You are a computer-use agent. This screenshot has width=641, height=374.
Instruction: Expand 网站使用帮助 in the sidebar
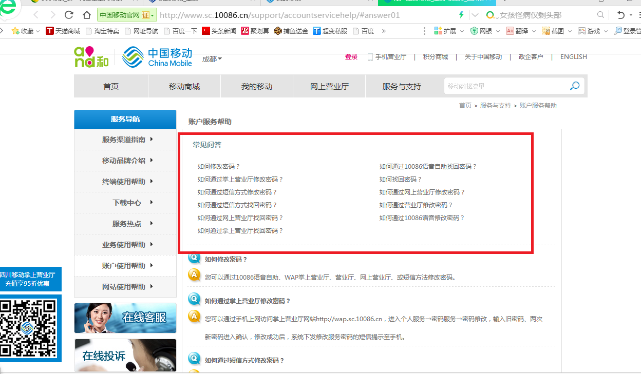point(125,287)
